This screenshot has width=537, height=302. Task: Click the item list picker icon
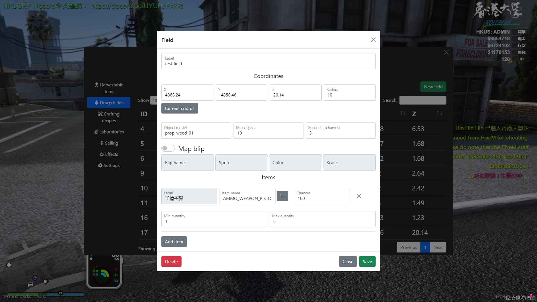click(282, 196)
